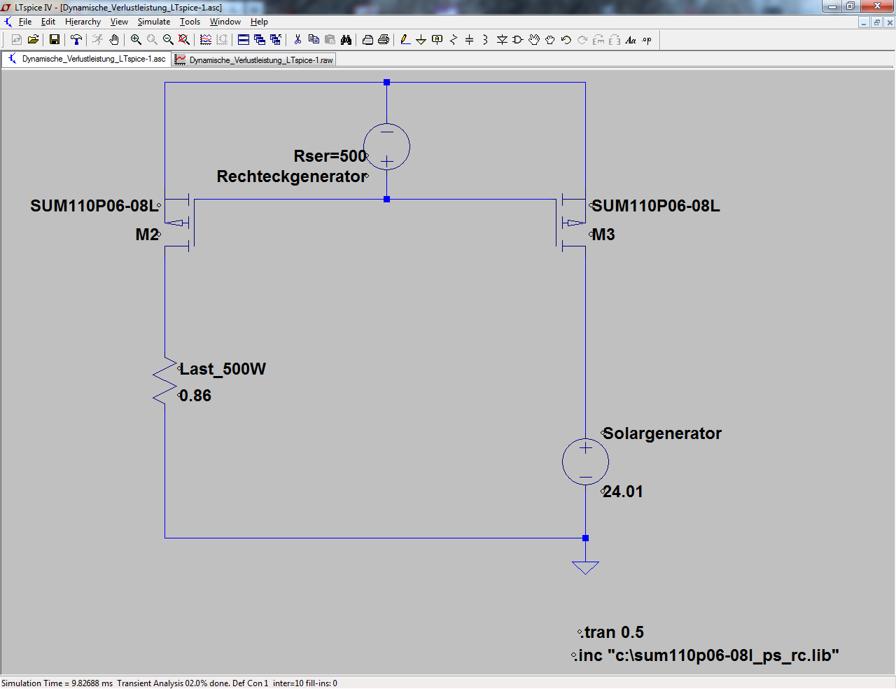The width and height of the screenshot is (896, 689).
Task: Place a Ground symbol
Action: pos(421,40)
